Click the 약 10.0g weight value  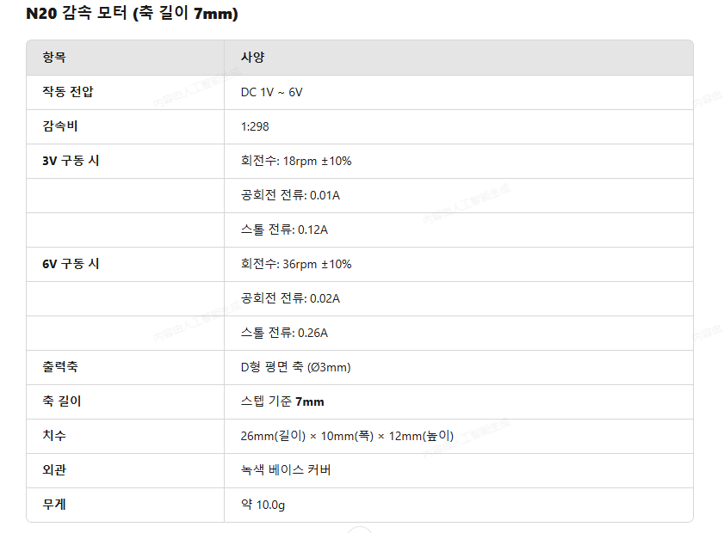(263, 505)
